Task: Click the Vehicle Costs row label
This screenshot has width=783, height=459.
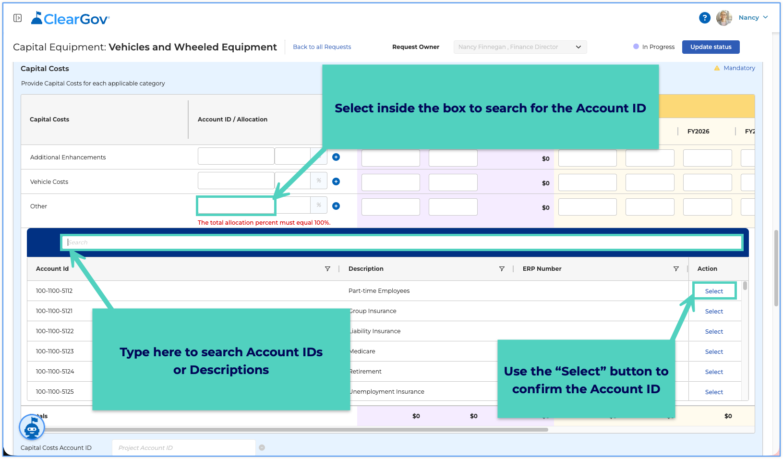Action: [49, 182]
